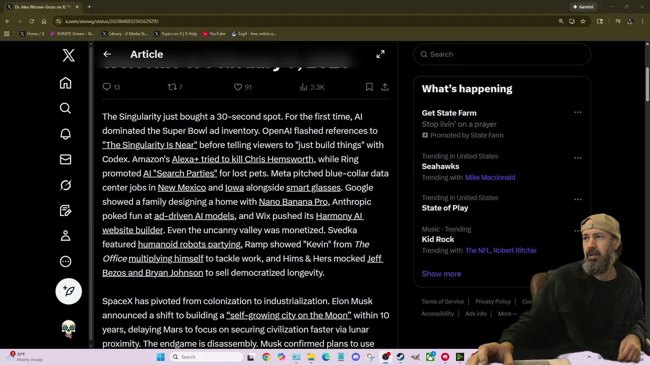Open Notifications using the bell icon
Image resolution: width=650 pixels, height=365 pixels.
(x=66, y=134)
